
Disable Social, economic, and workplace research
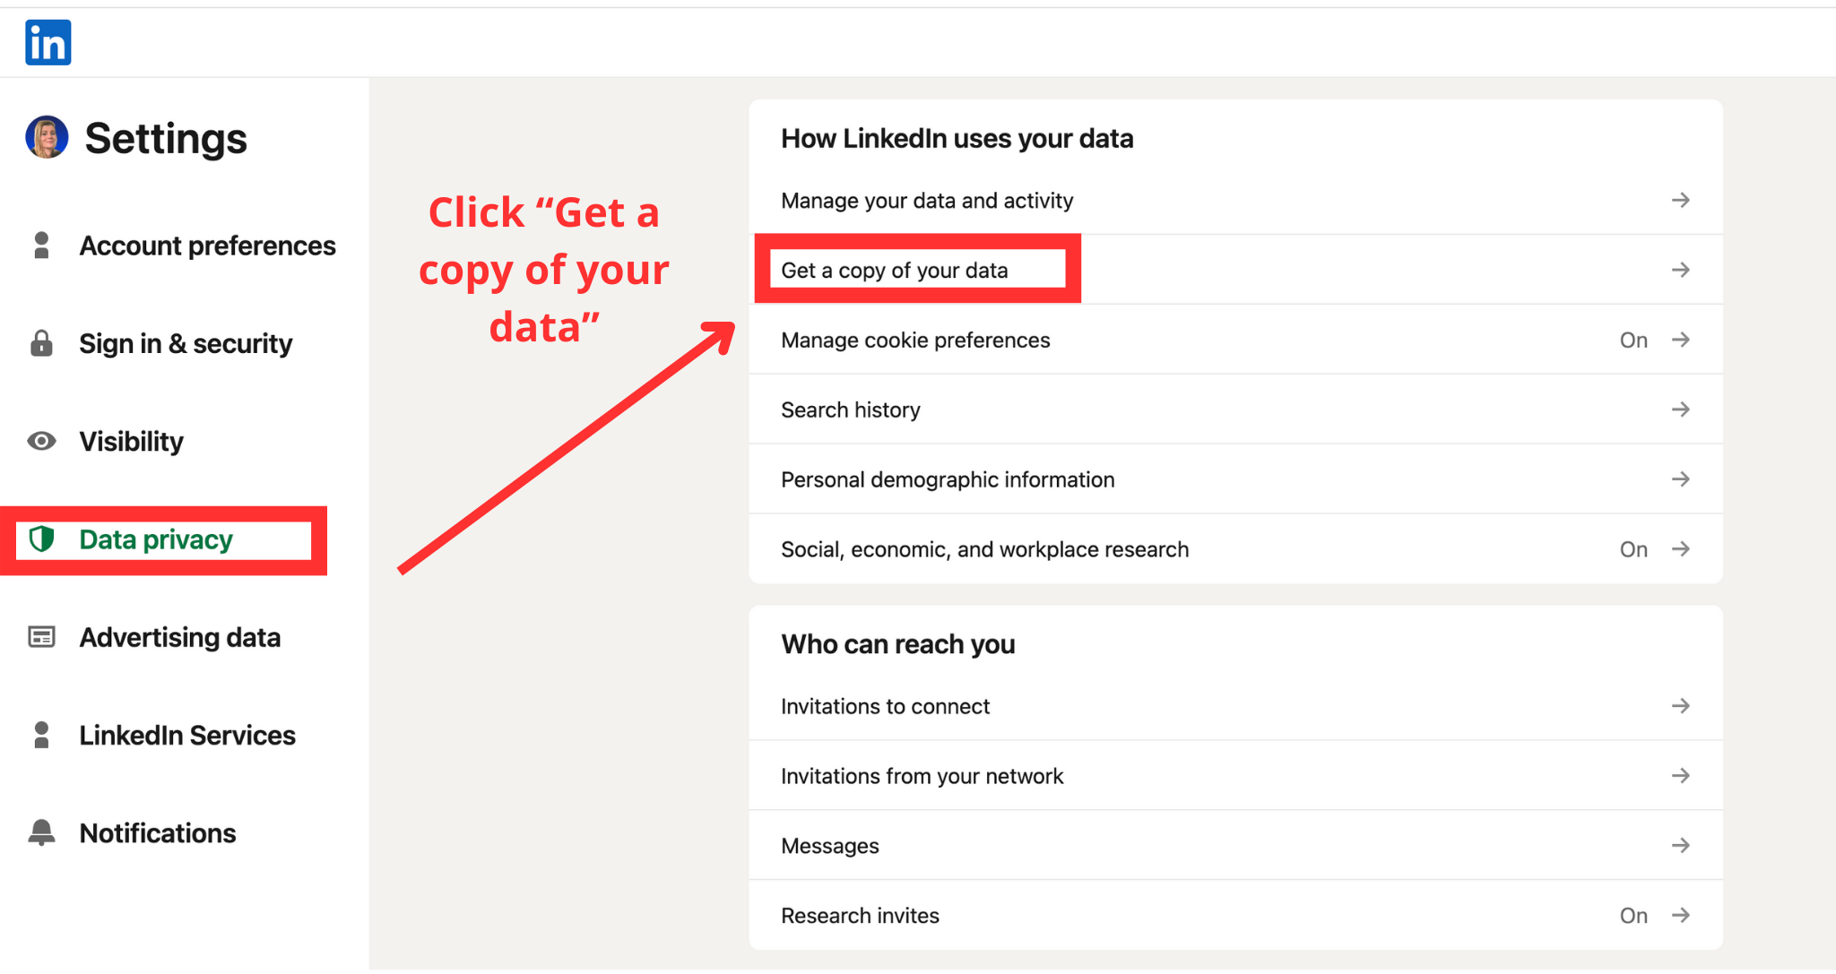(1633, 548)
